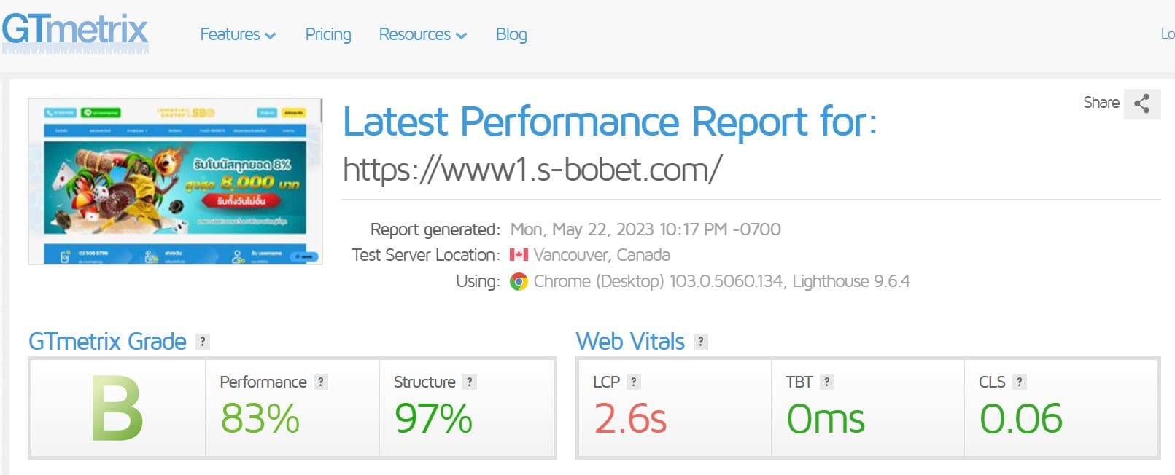Expand the Features dropdown menu

tap(238, 34)
